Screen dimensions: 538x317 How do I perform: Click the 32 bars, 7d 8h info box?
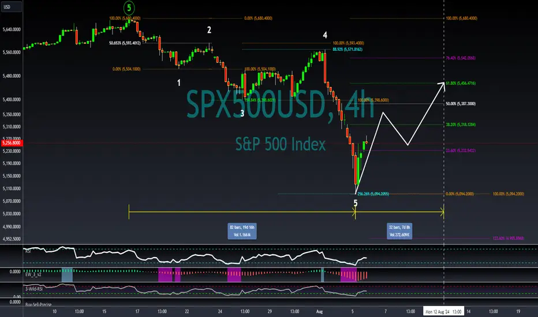coord(399,231)
